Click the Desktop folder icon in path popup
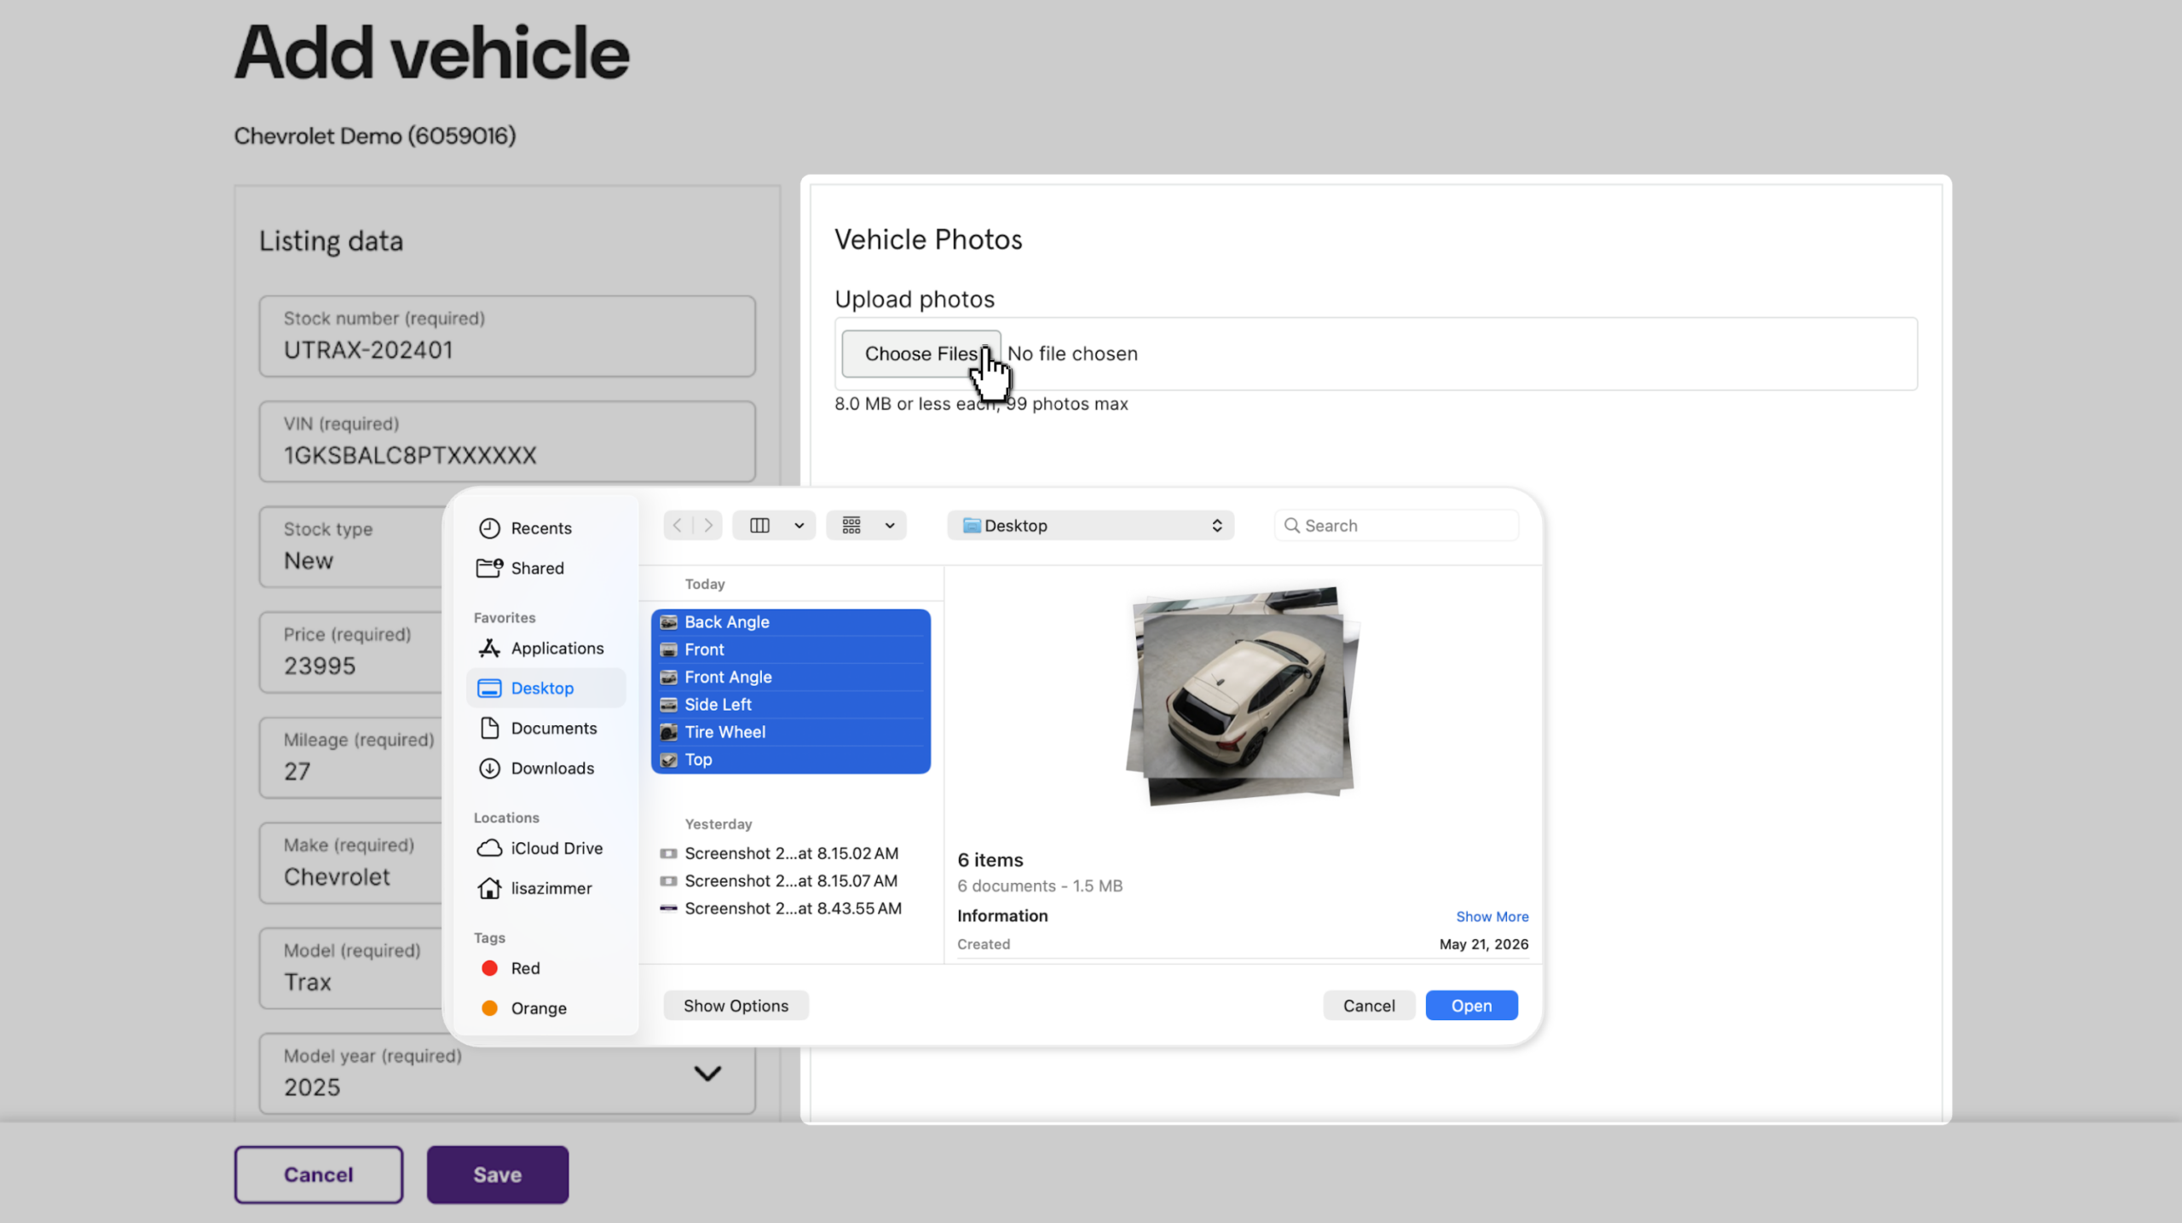This screenshot has height=1223, width=2182. (x=972, y=525)
